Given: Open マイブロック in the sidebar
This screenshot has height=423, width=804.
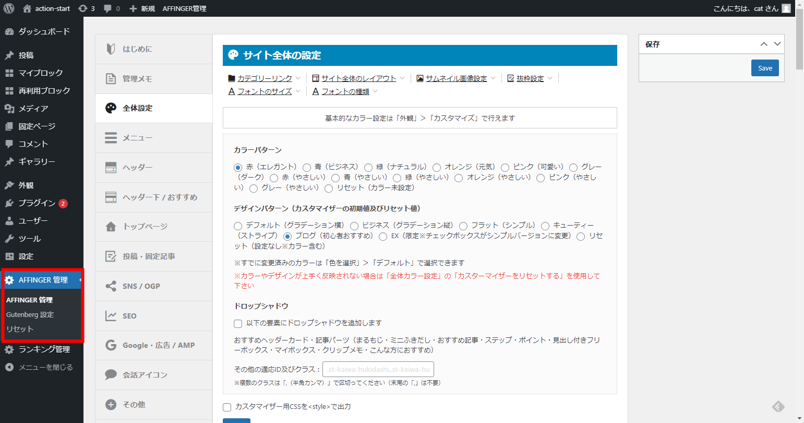Looking at the screenshot, I should [x=42, y=73].
